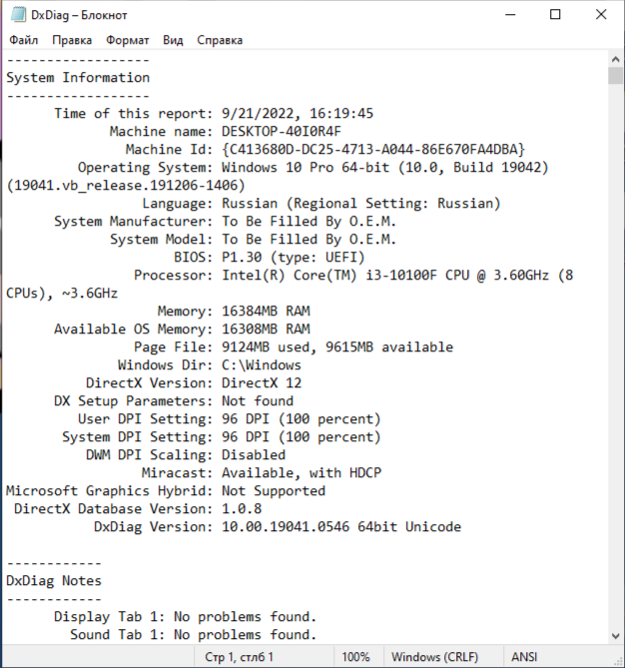Minimize the DxDiag Notepad window
The image size is (625, 668).
pos(510,15)
